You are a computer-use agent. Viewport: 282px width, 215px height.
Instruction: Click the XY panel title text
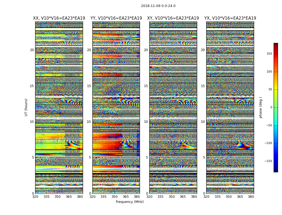(x=173, y=18)
